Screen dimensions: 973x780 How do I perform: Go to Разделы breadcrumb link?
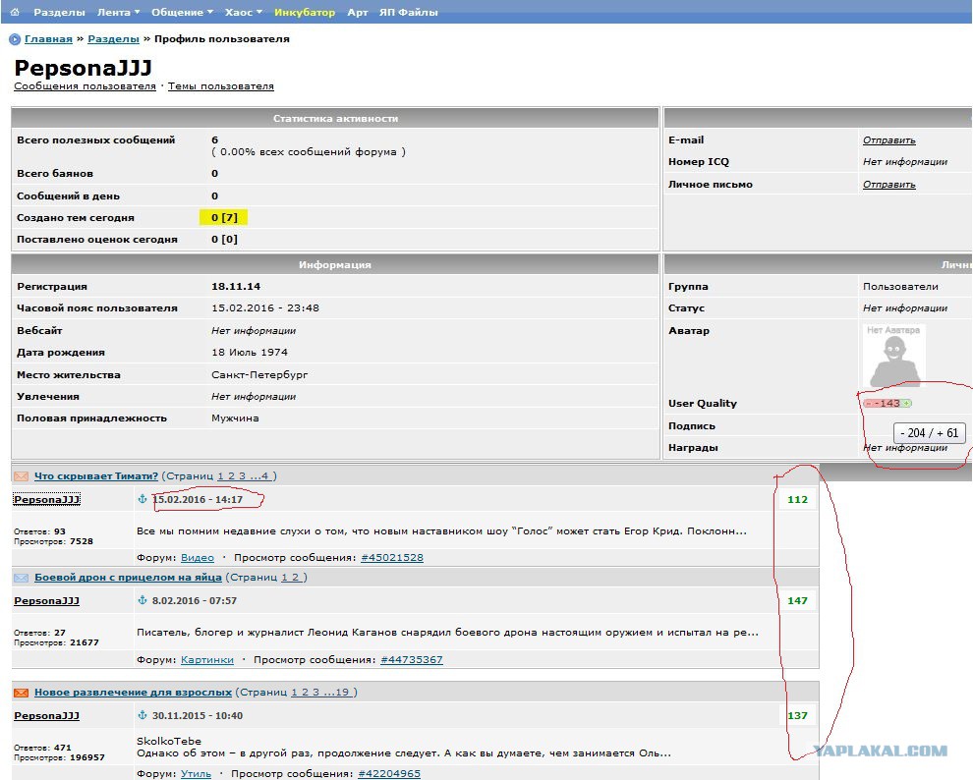[114, 39]
